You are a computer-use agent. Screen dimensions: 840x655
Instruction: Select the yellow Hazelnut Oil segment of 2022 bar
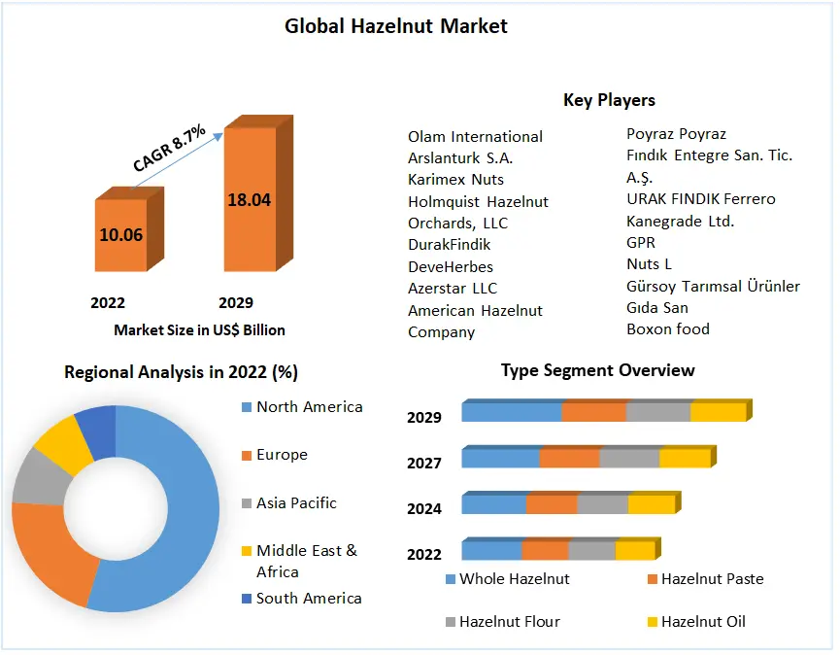[634, 552]
